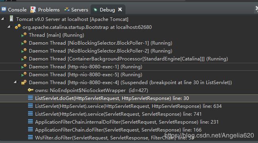Click the Console tab monitor icon
This screenshot has height=143, width=258.
pos(4,10)
